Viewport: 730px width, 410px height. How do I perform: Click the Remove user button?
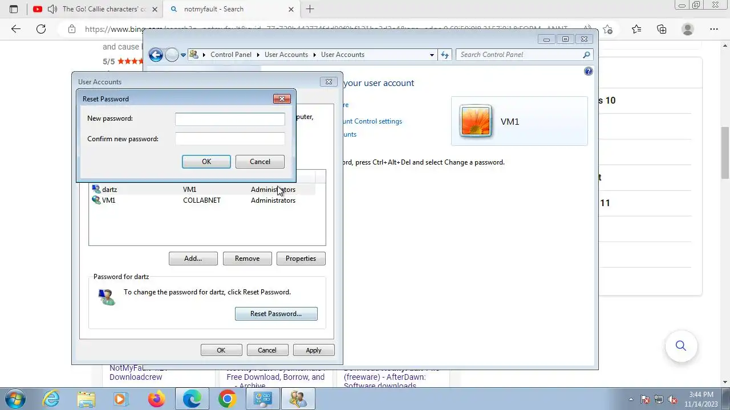tap(247, 259)
